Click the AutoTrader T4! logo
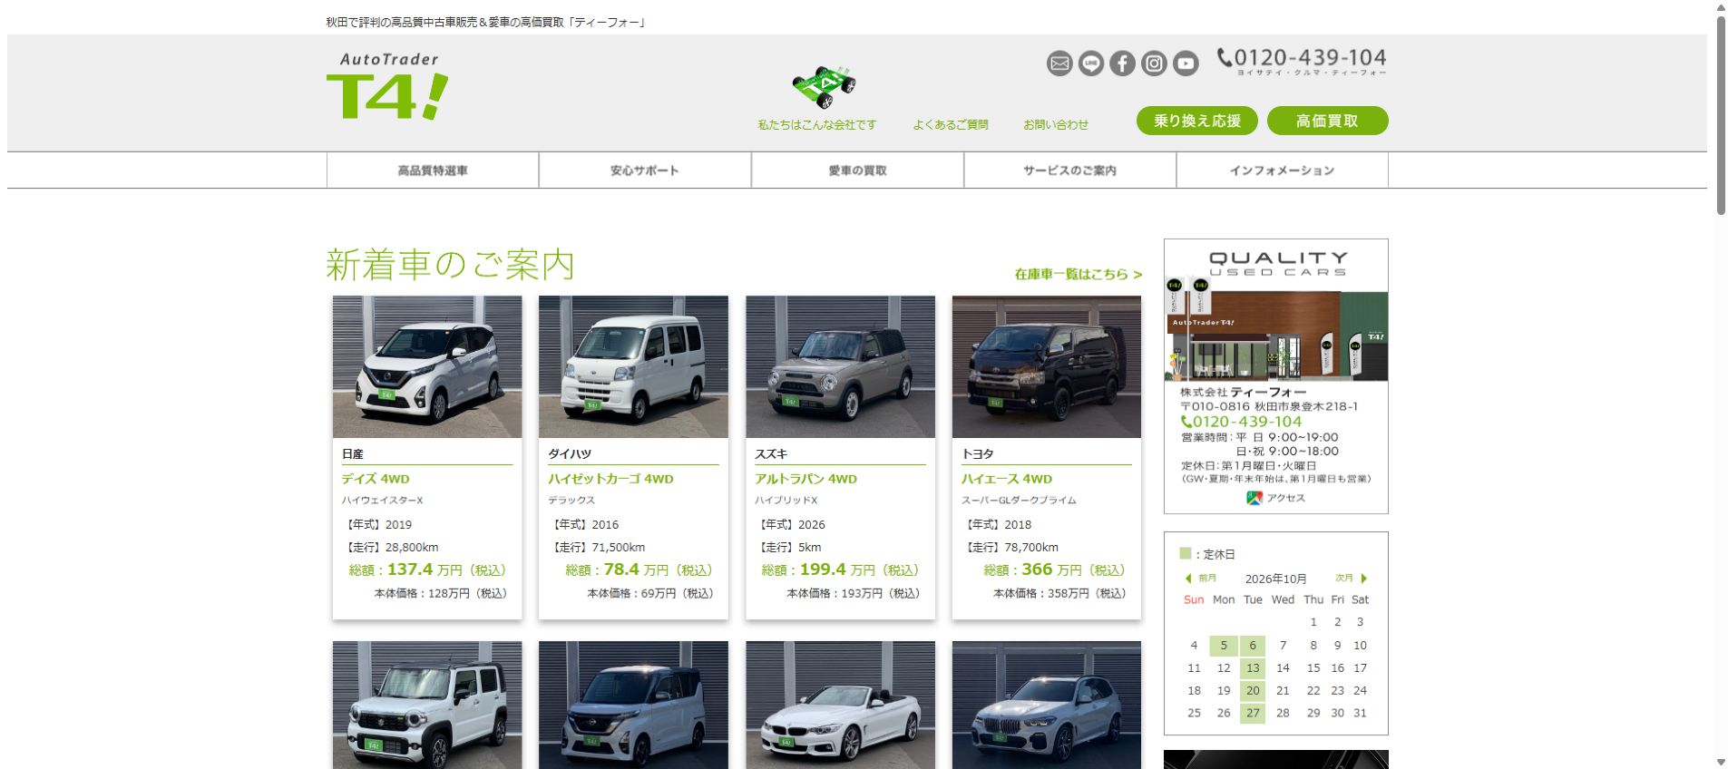The width and height of the screenshot is (1728, 769). pyautogui.click(x=387, y=85)
